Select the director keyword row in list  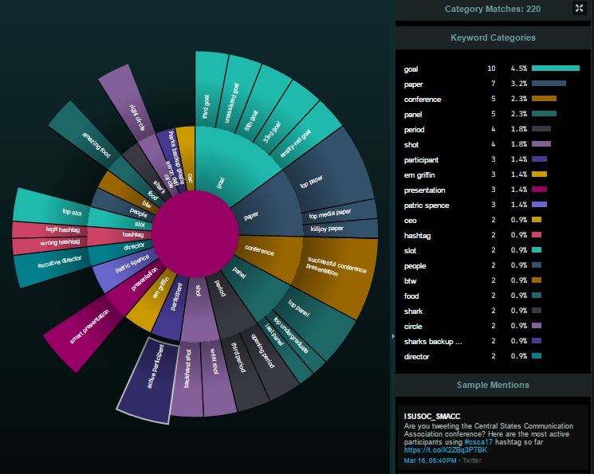[492, 356]
